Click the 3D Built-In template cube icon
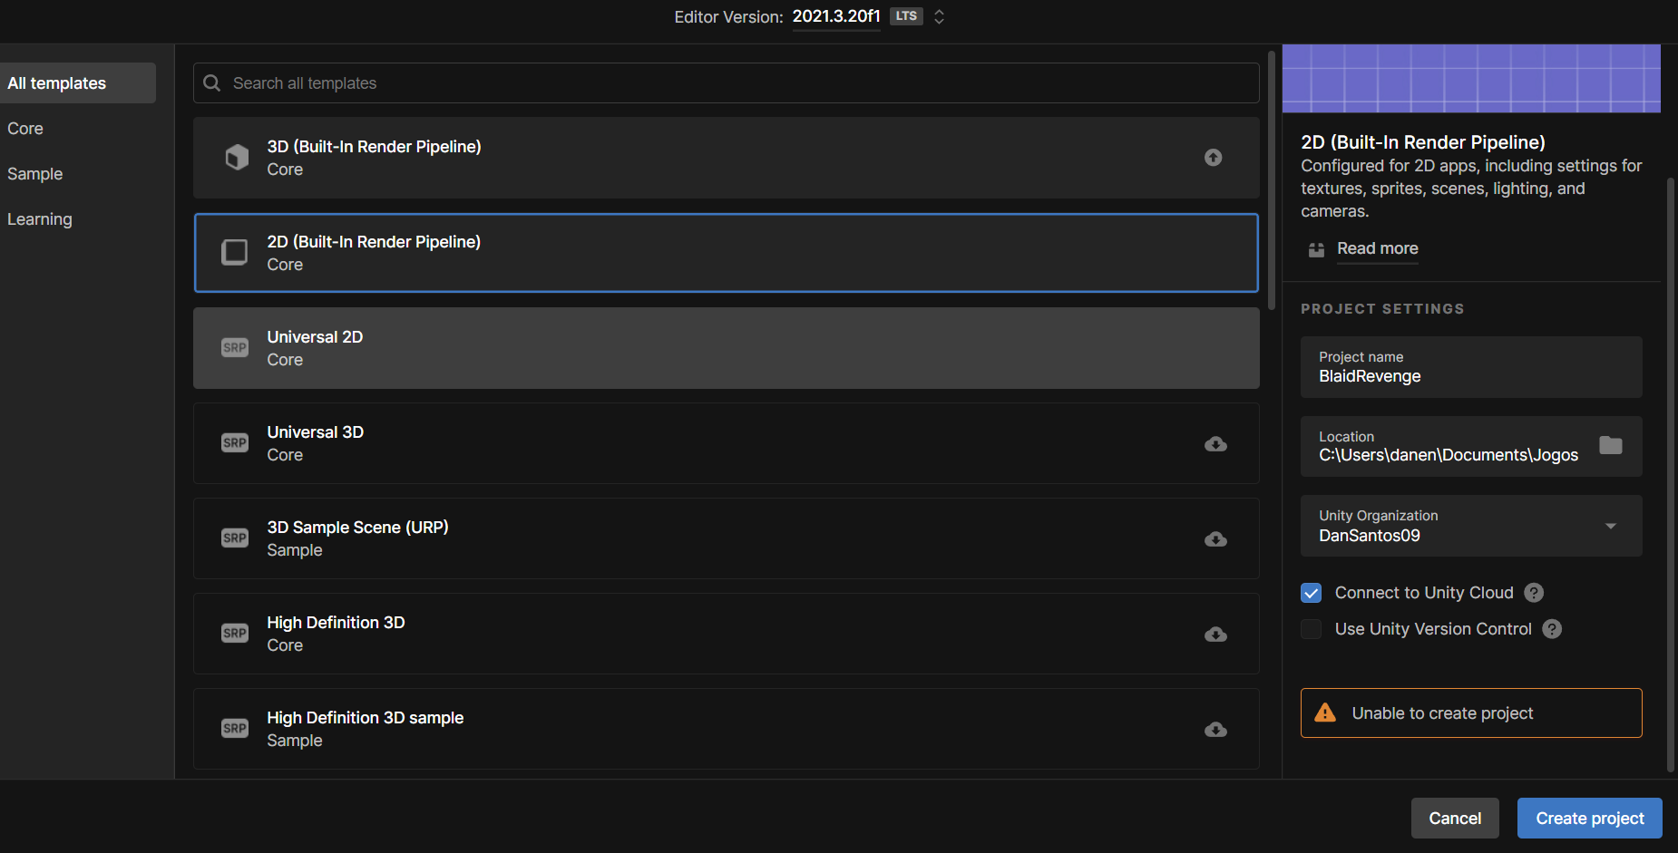This screenshot has height=853, width=1678. (237, 158)
